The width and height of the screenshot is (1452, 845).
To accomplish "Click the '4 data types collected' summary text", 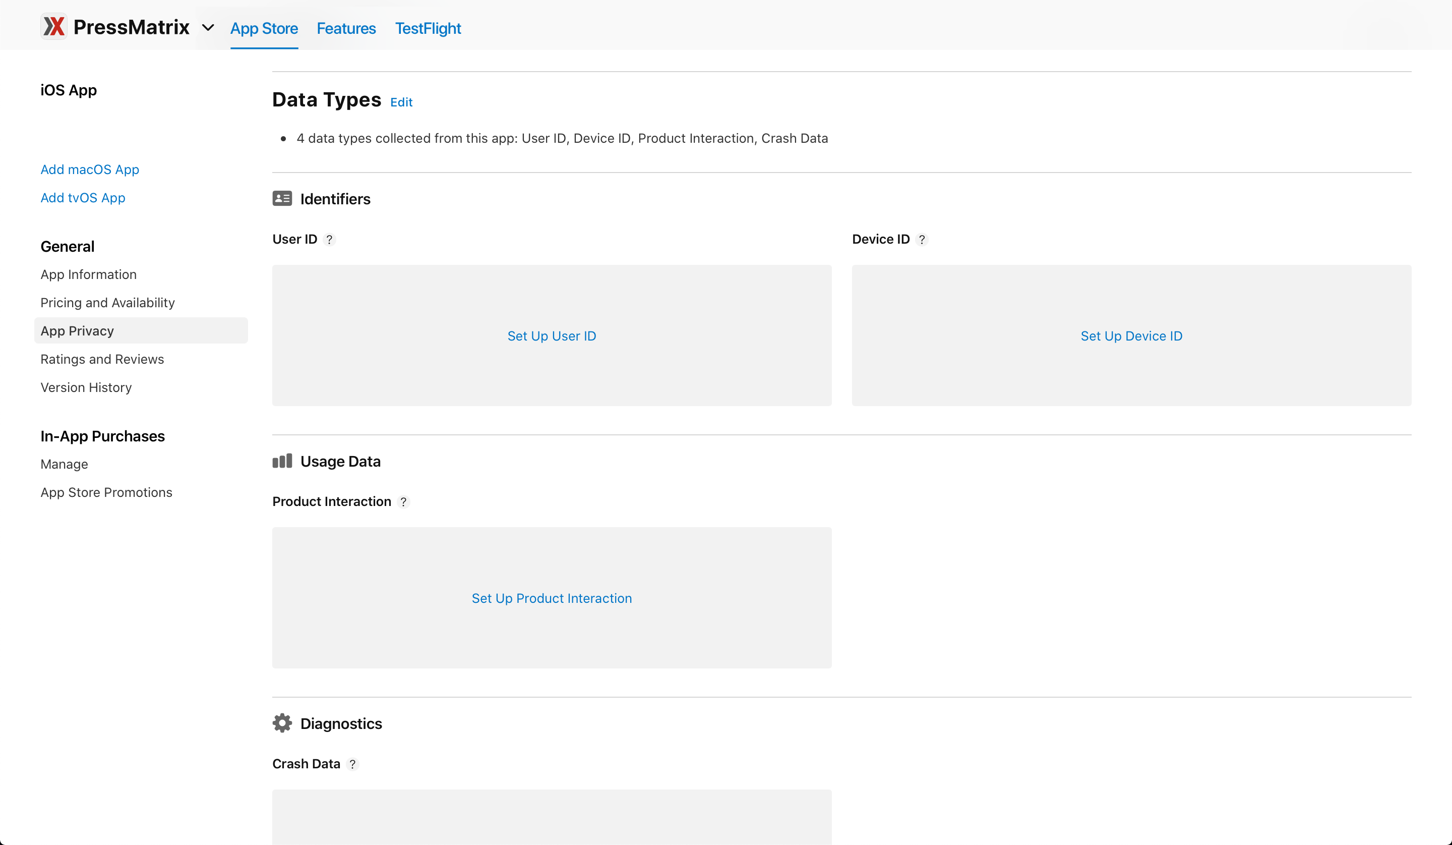I will click(562, 138).
